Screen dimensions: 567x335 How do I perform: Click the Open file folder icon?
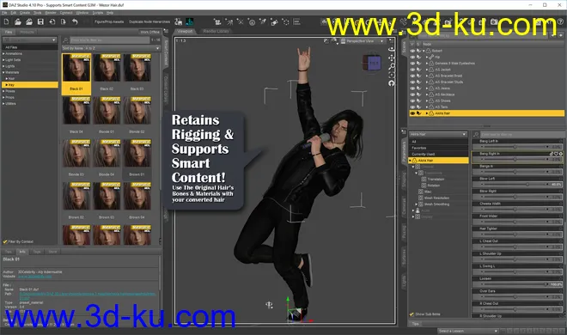tap(18, 22)
